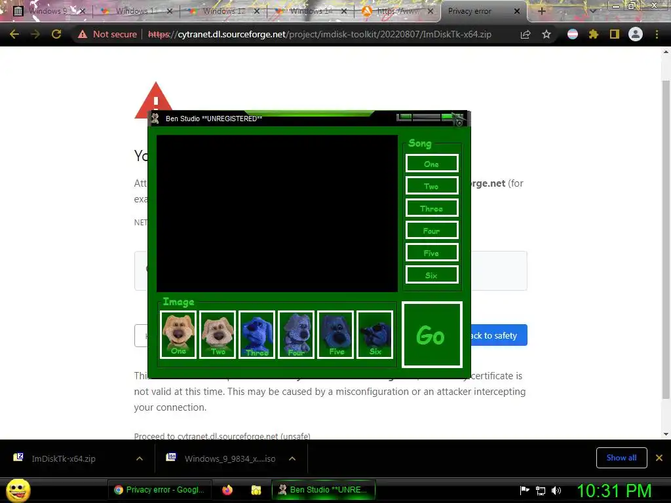This screenshot has height=503, width=671.
Task: Switch to Ben Studio taskbar item
Action: coord(324,490)
